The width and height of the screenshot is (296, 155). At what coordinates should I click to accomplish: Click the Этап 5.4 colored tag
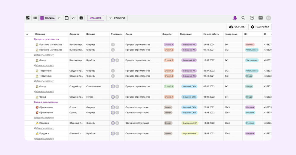(169, 45)
